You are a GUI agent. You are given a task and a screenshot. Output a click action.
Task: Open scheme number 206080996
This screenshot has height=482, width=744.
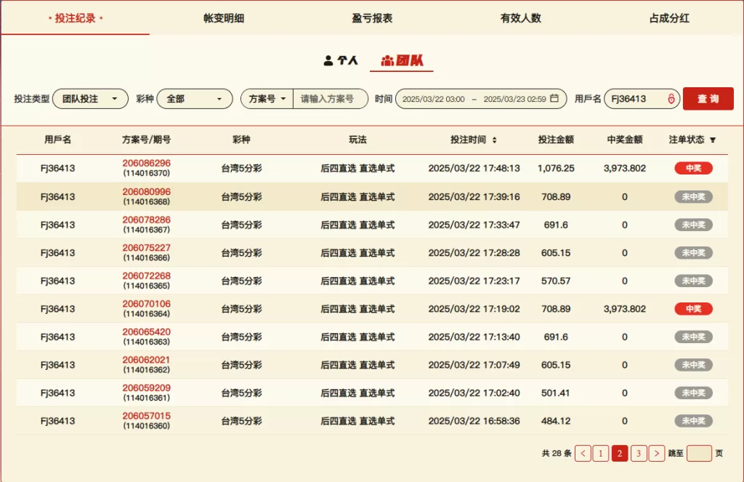[x=146, y=192]
